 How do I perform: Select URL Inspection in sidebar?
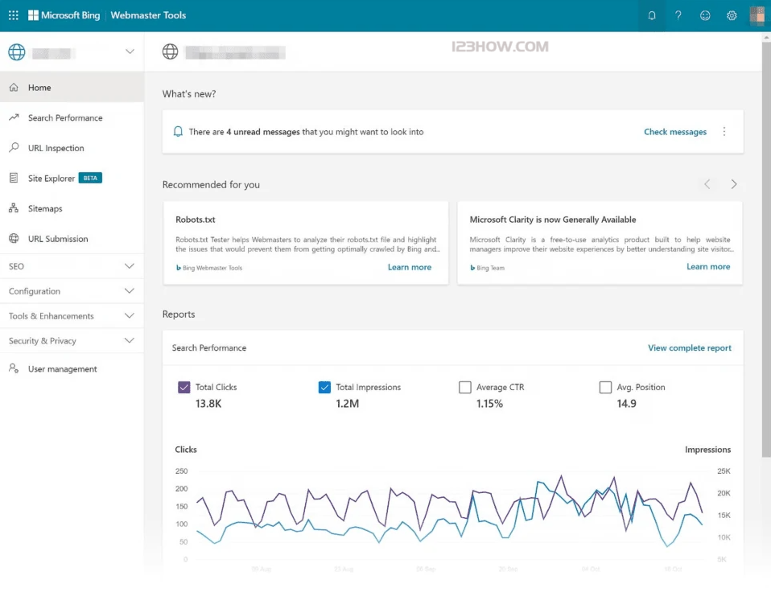tap(56, 148)
